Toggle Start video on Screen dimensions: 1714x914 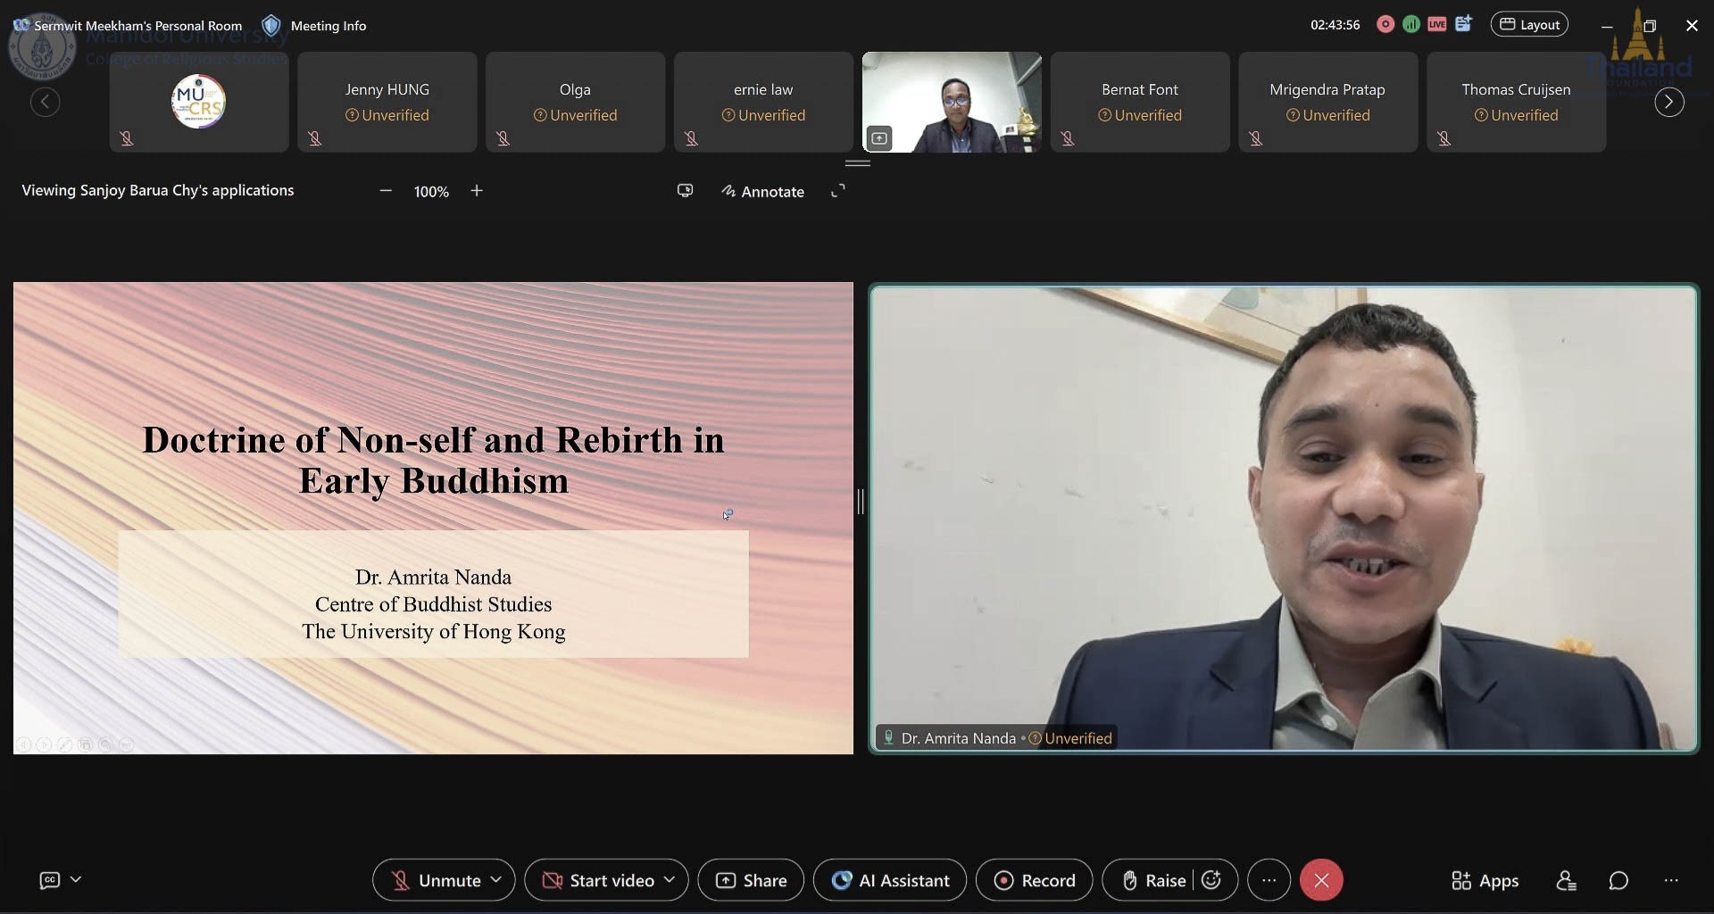click(598, 881)
